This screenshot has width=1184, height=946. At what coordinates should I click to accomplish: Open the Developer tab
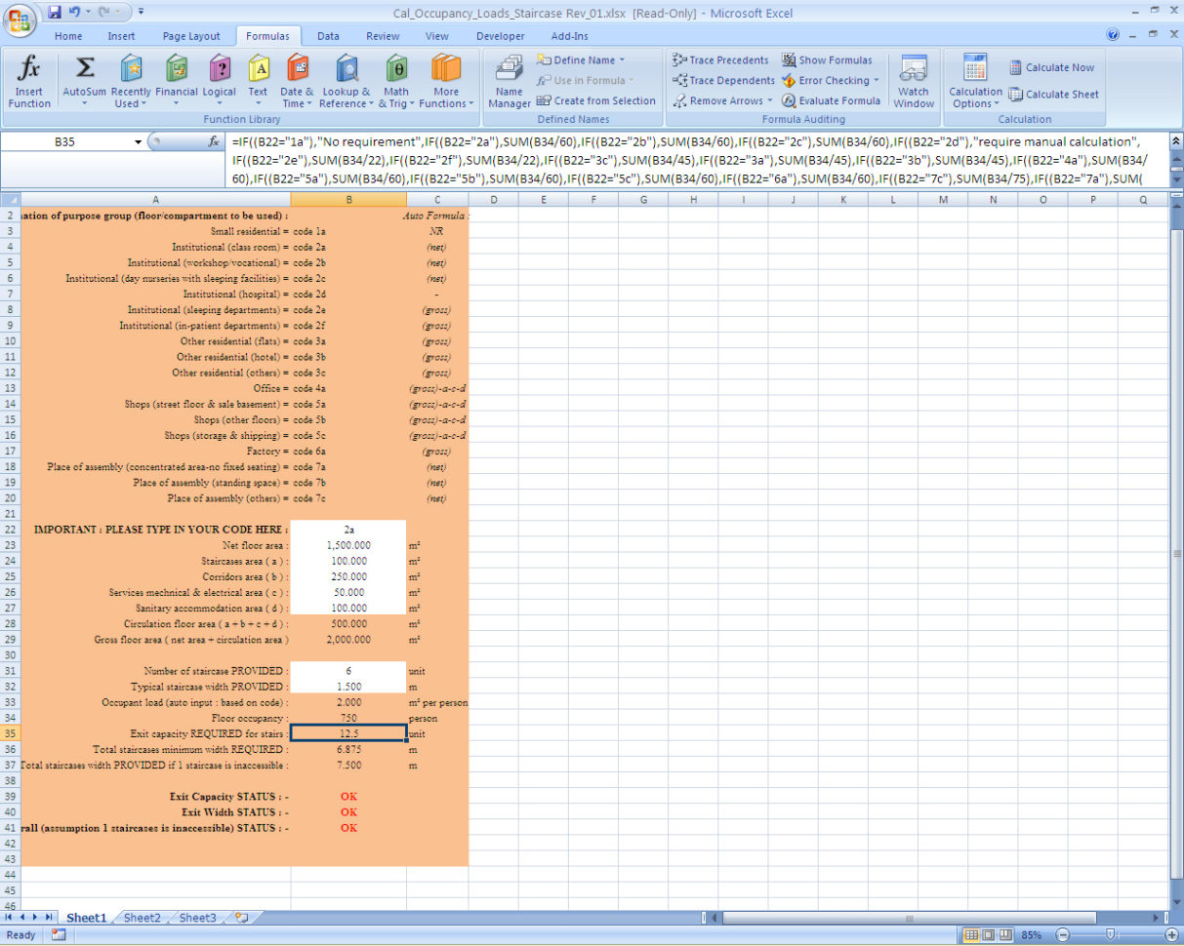tap(500, 35)
